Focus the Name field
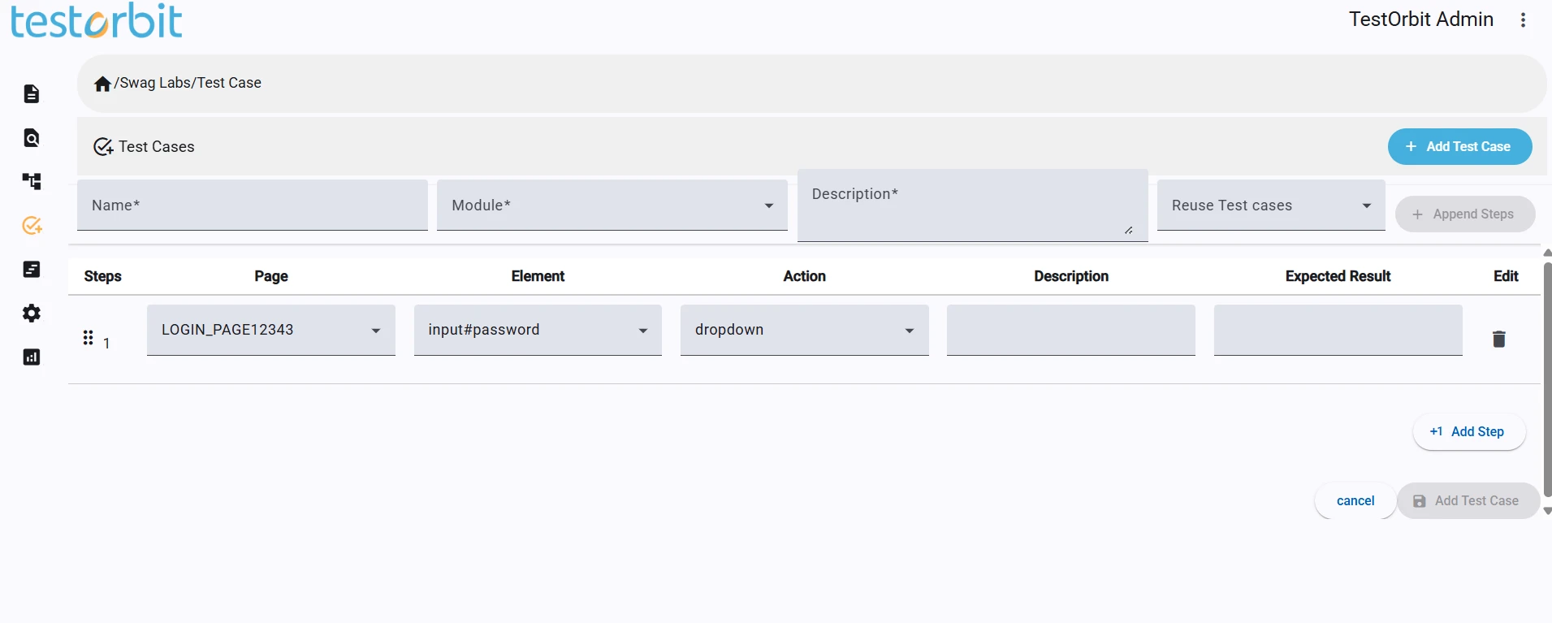 tap(253, 206)
